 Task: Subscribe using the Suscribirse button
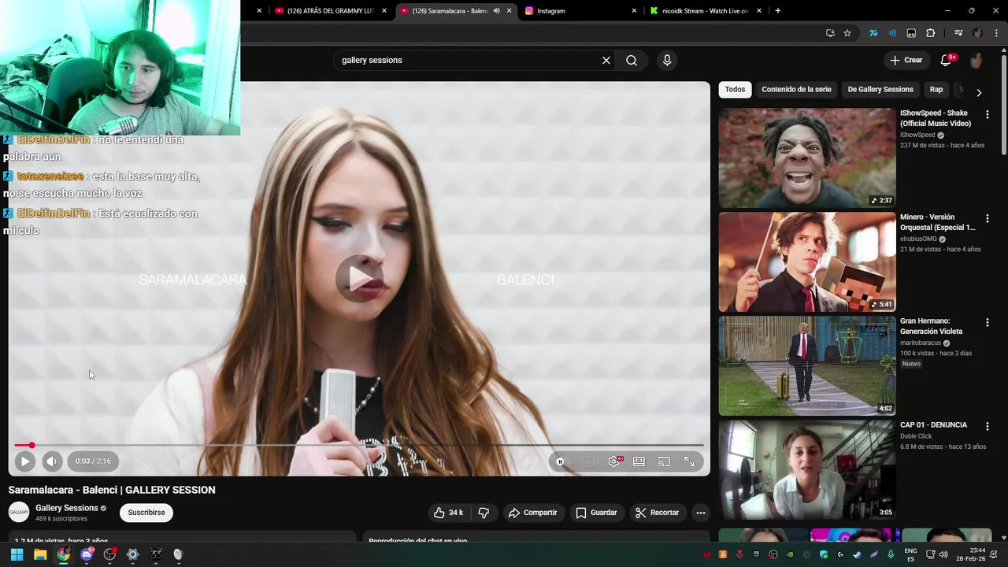[146, 513]
